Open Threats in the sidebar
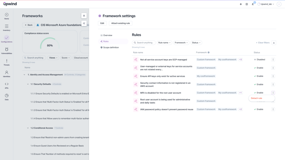This screenshot has height=160, width=285. point(7,62)
